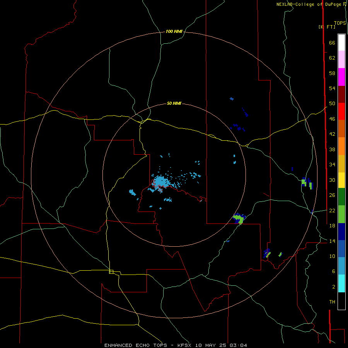Click the legend value 66
Screen dimensions: 348x348
click(x=332, y=43)
